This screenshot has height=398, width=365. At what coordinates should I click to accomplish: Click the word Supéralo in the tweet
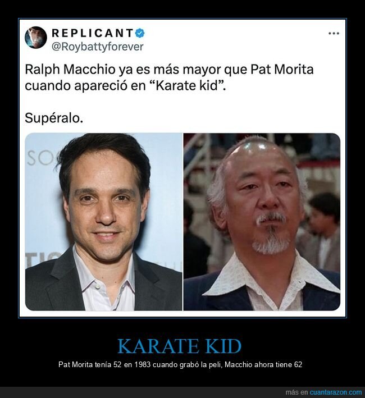pos(54,118)
